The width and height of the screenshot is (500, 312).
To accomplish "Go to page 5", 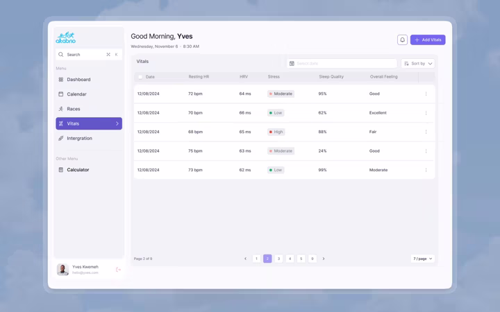I will click(301, 259).
